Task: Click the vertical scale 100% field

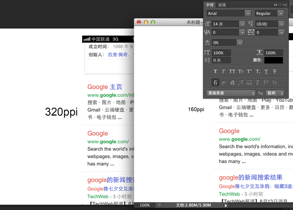Action: pos(221,53)
